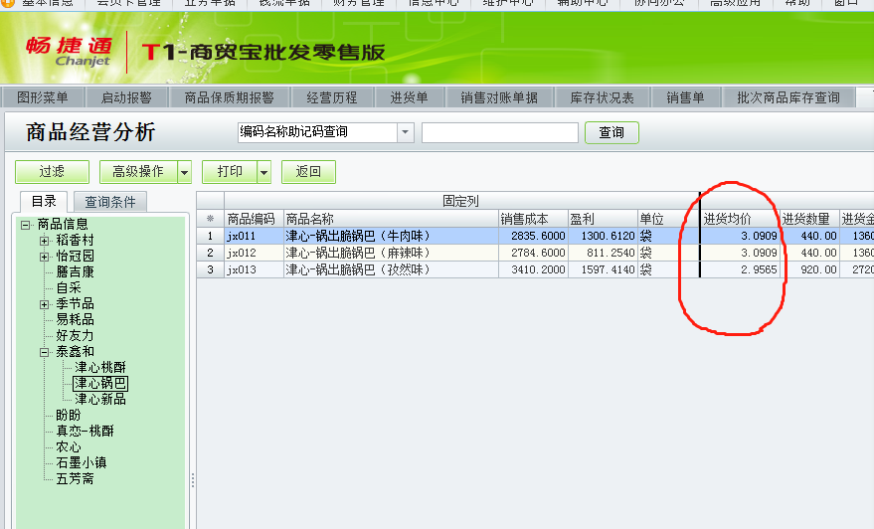
Task: Click the 商品编码 column header
Action: [254, 219]
